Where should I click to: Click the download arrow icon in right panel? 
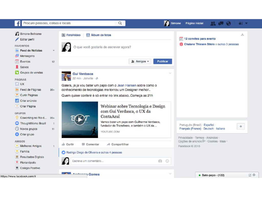243,35
